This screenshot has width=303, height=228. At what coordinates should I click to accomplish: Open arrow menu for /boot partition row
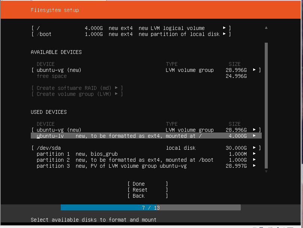click(x=224, y=34)
